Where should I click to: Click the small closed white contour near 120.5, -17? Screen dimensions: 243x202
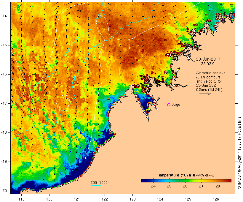pos(63,103)
